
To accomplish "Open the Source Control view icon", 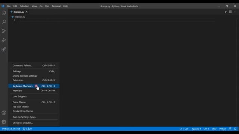I will (x=4, y=31).
